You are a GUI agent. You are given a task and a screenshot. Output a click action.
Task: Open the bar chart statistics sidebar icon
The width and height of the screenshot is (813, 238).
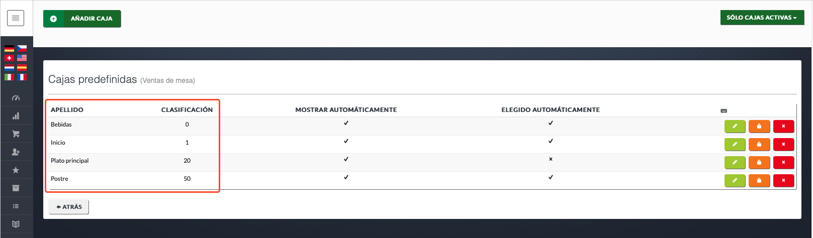(x=16, y=116)
